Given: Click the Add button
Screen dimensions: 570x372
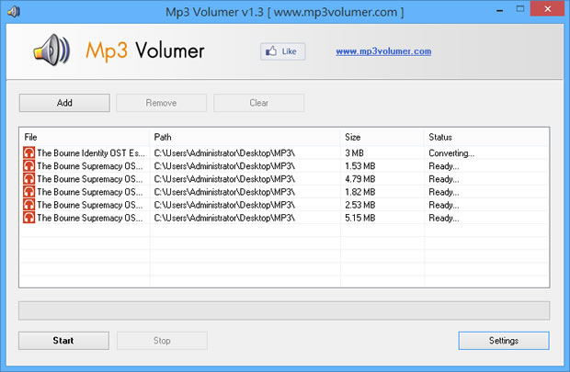Looking at the screenshot, I should pos(64,103).
